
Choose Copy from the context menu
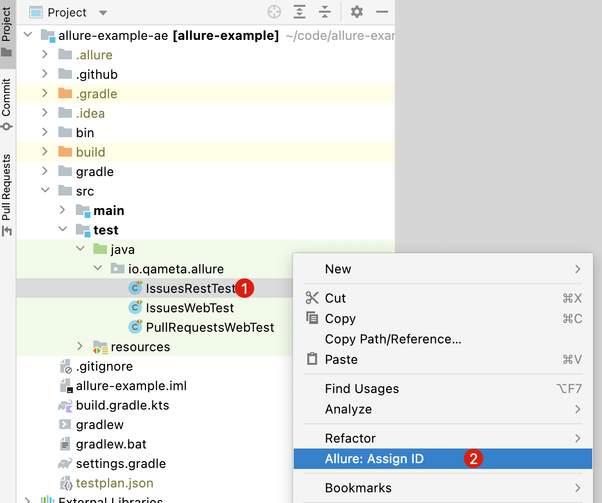pyautogui.click(x=443, y=319)
